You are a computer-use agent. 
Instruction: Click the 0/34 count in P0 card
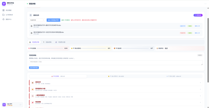pos(66,48)
